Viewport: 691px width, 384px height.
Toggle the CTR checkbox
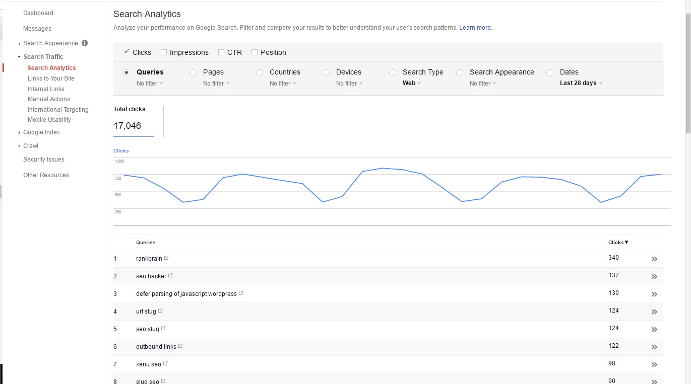(x=221, y=52)
